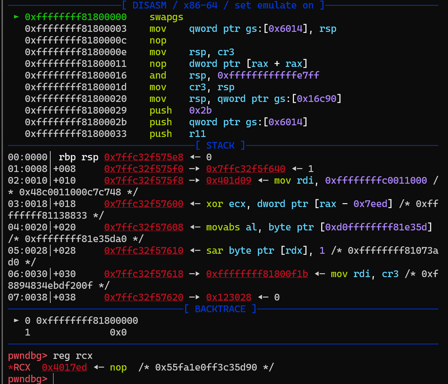Screen dimensions: 448x384
Task: Click the r11 register in last push
Action: pos(198,134)
